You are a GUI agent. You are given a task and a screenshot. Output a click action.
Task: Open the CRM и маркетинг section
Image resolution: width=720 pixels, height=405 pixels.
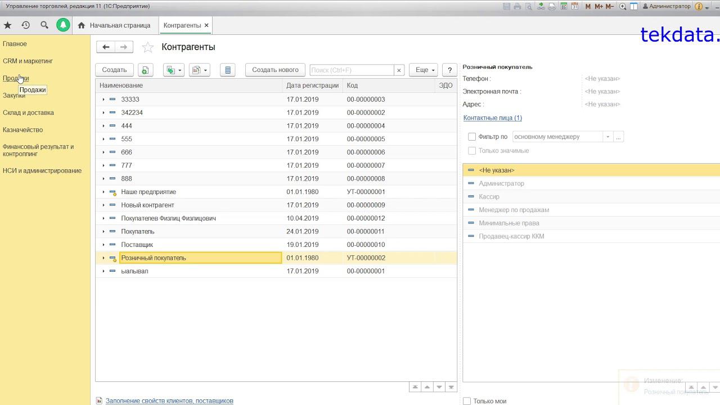tap(28, 61)
